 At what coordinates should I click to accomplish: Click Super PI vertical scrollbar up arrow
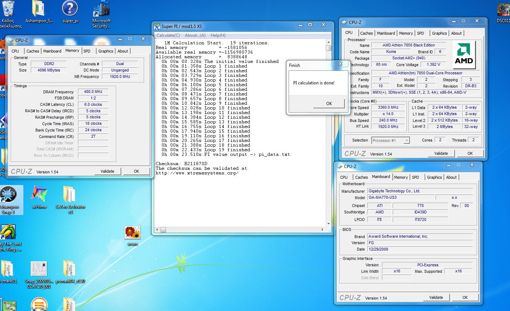pyautogui.click(x=328, y=42)
